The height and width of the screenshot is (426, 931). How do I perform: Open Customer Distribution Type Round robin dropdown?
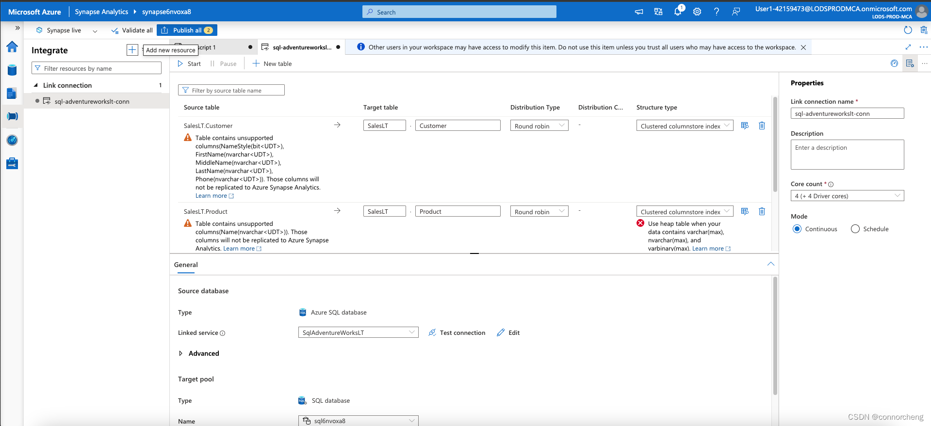539,126
